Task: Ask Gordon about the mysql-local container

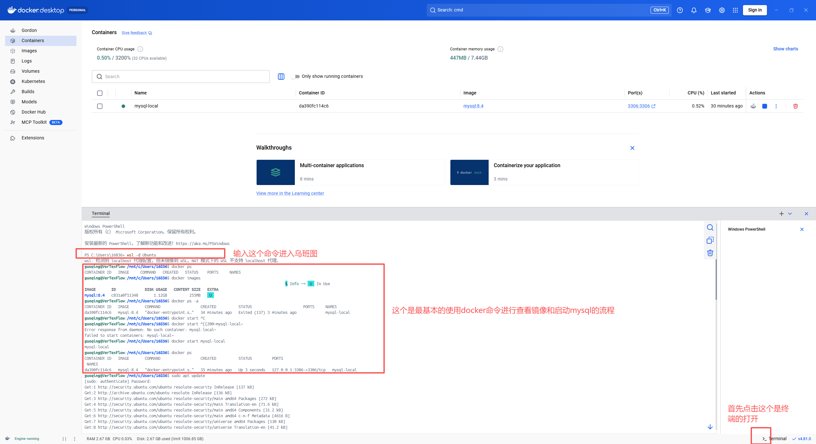Action: coord(753,106)
